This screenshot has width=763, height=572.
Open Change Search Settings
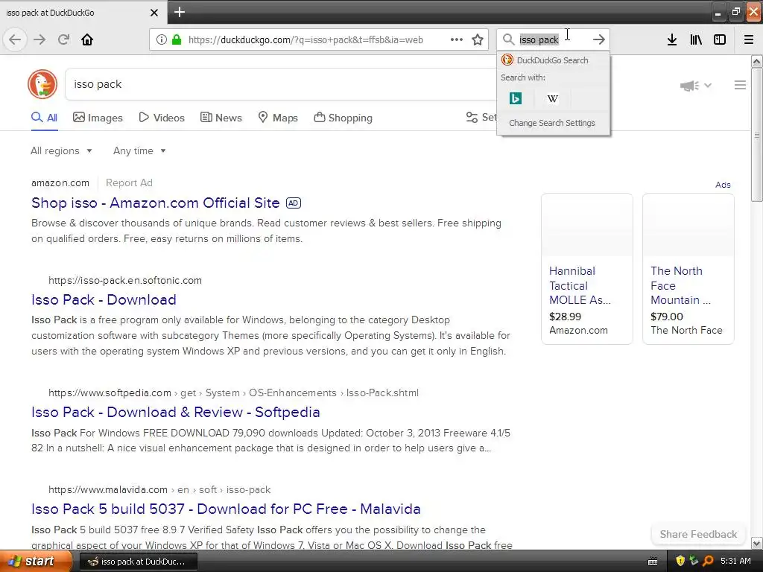point(554,123)
